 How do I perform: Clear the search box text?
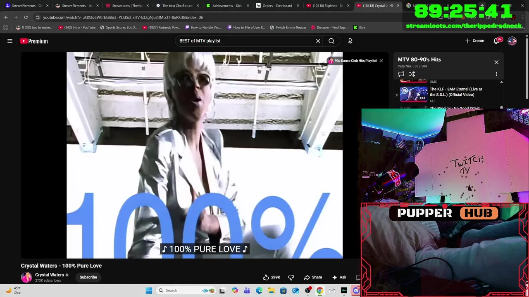pos(318,41)
